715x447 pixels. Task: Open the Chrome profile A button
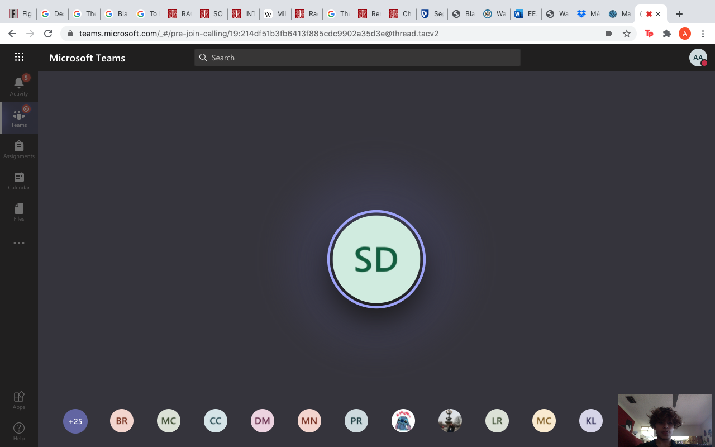coord(685,34)
